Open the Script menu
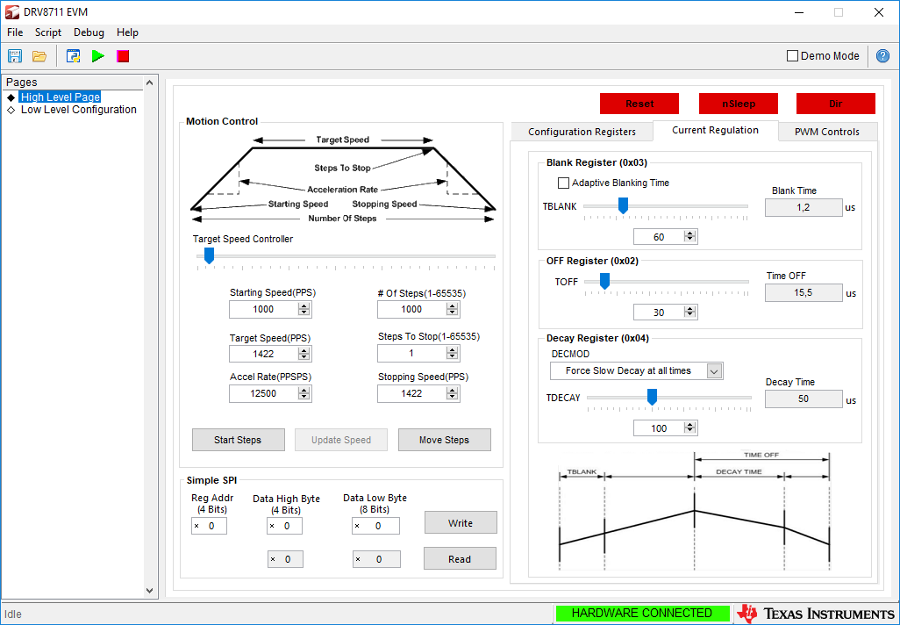The width and height of the screenshot is (900, 625). pos(48,32)
